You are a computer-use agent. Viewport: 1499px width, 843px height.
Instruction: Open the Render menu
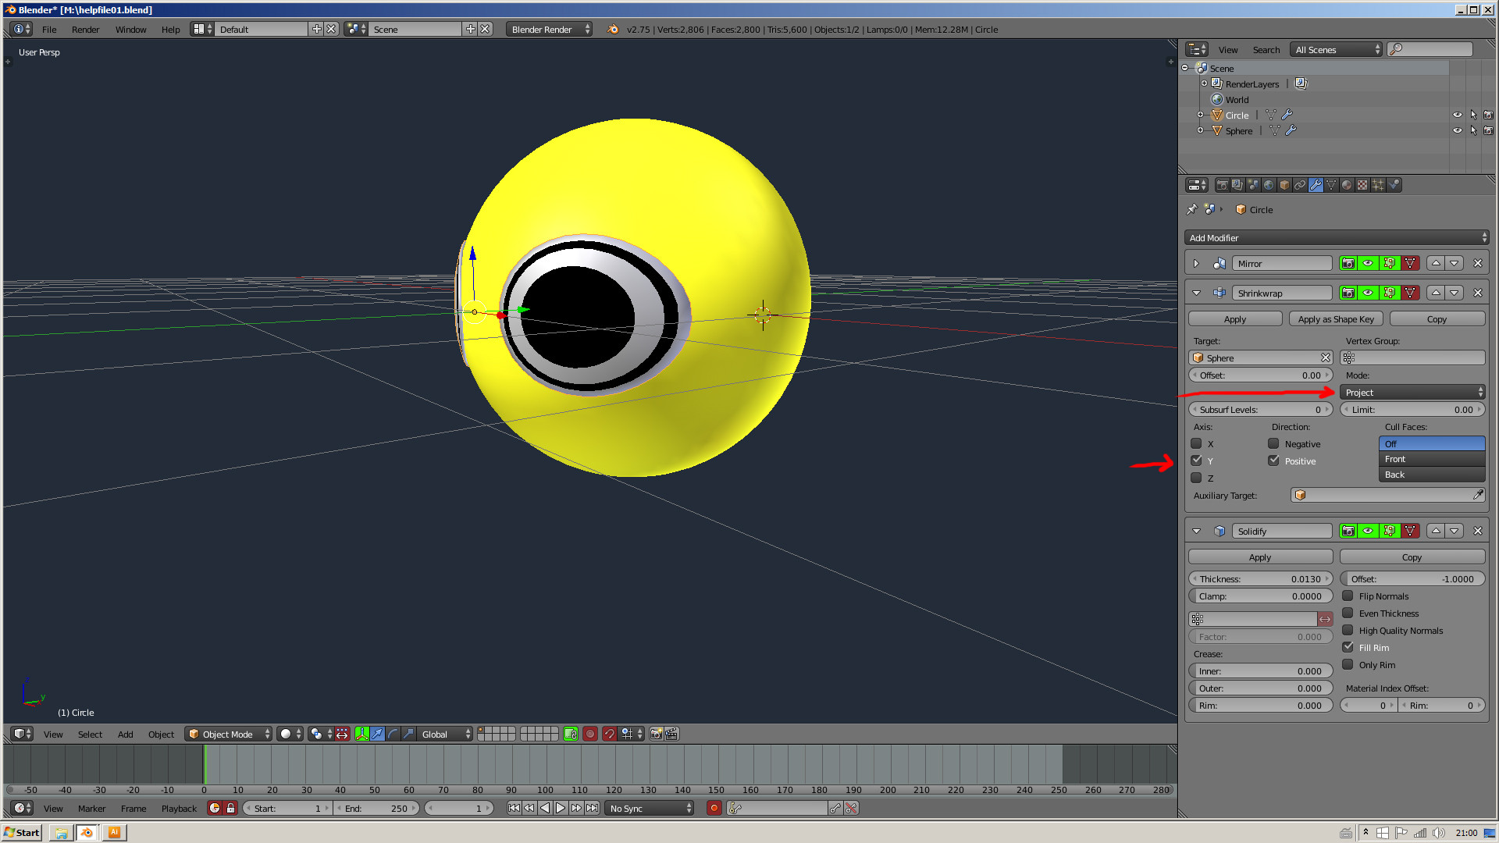[x=85, y=29]
